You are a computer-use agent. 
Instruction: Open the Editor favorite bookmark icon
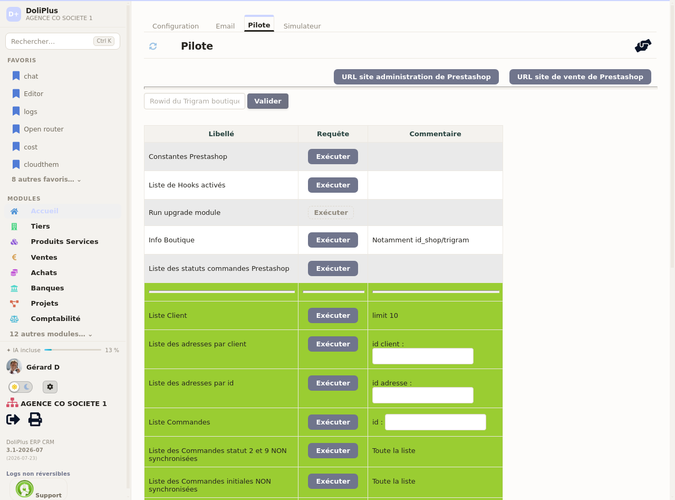point(16,93)
